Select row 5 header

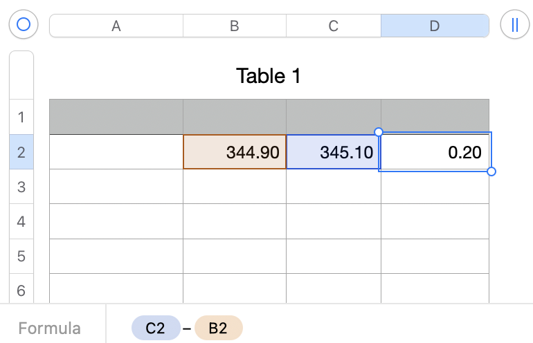tap(21, 257)
